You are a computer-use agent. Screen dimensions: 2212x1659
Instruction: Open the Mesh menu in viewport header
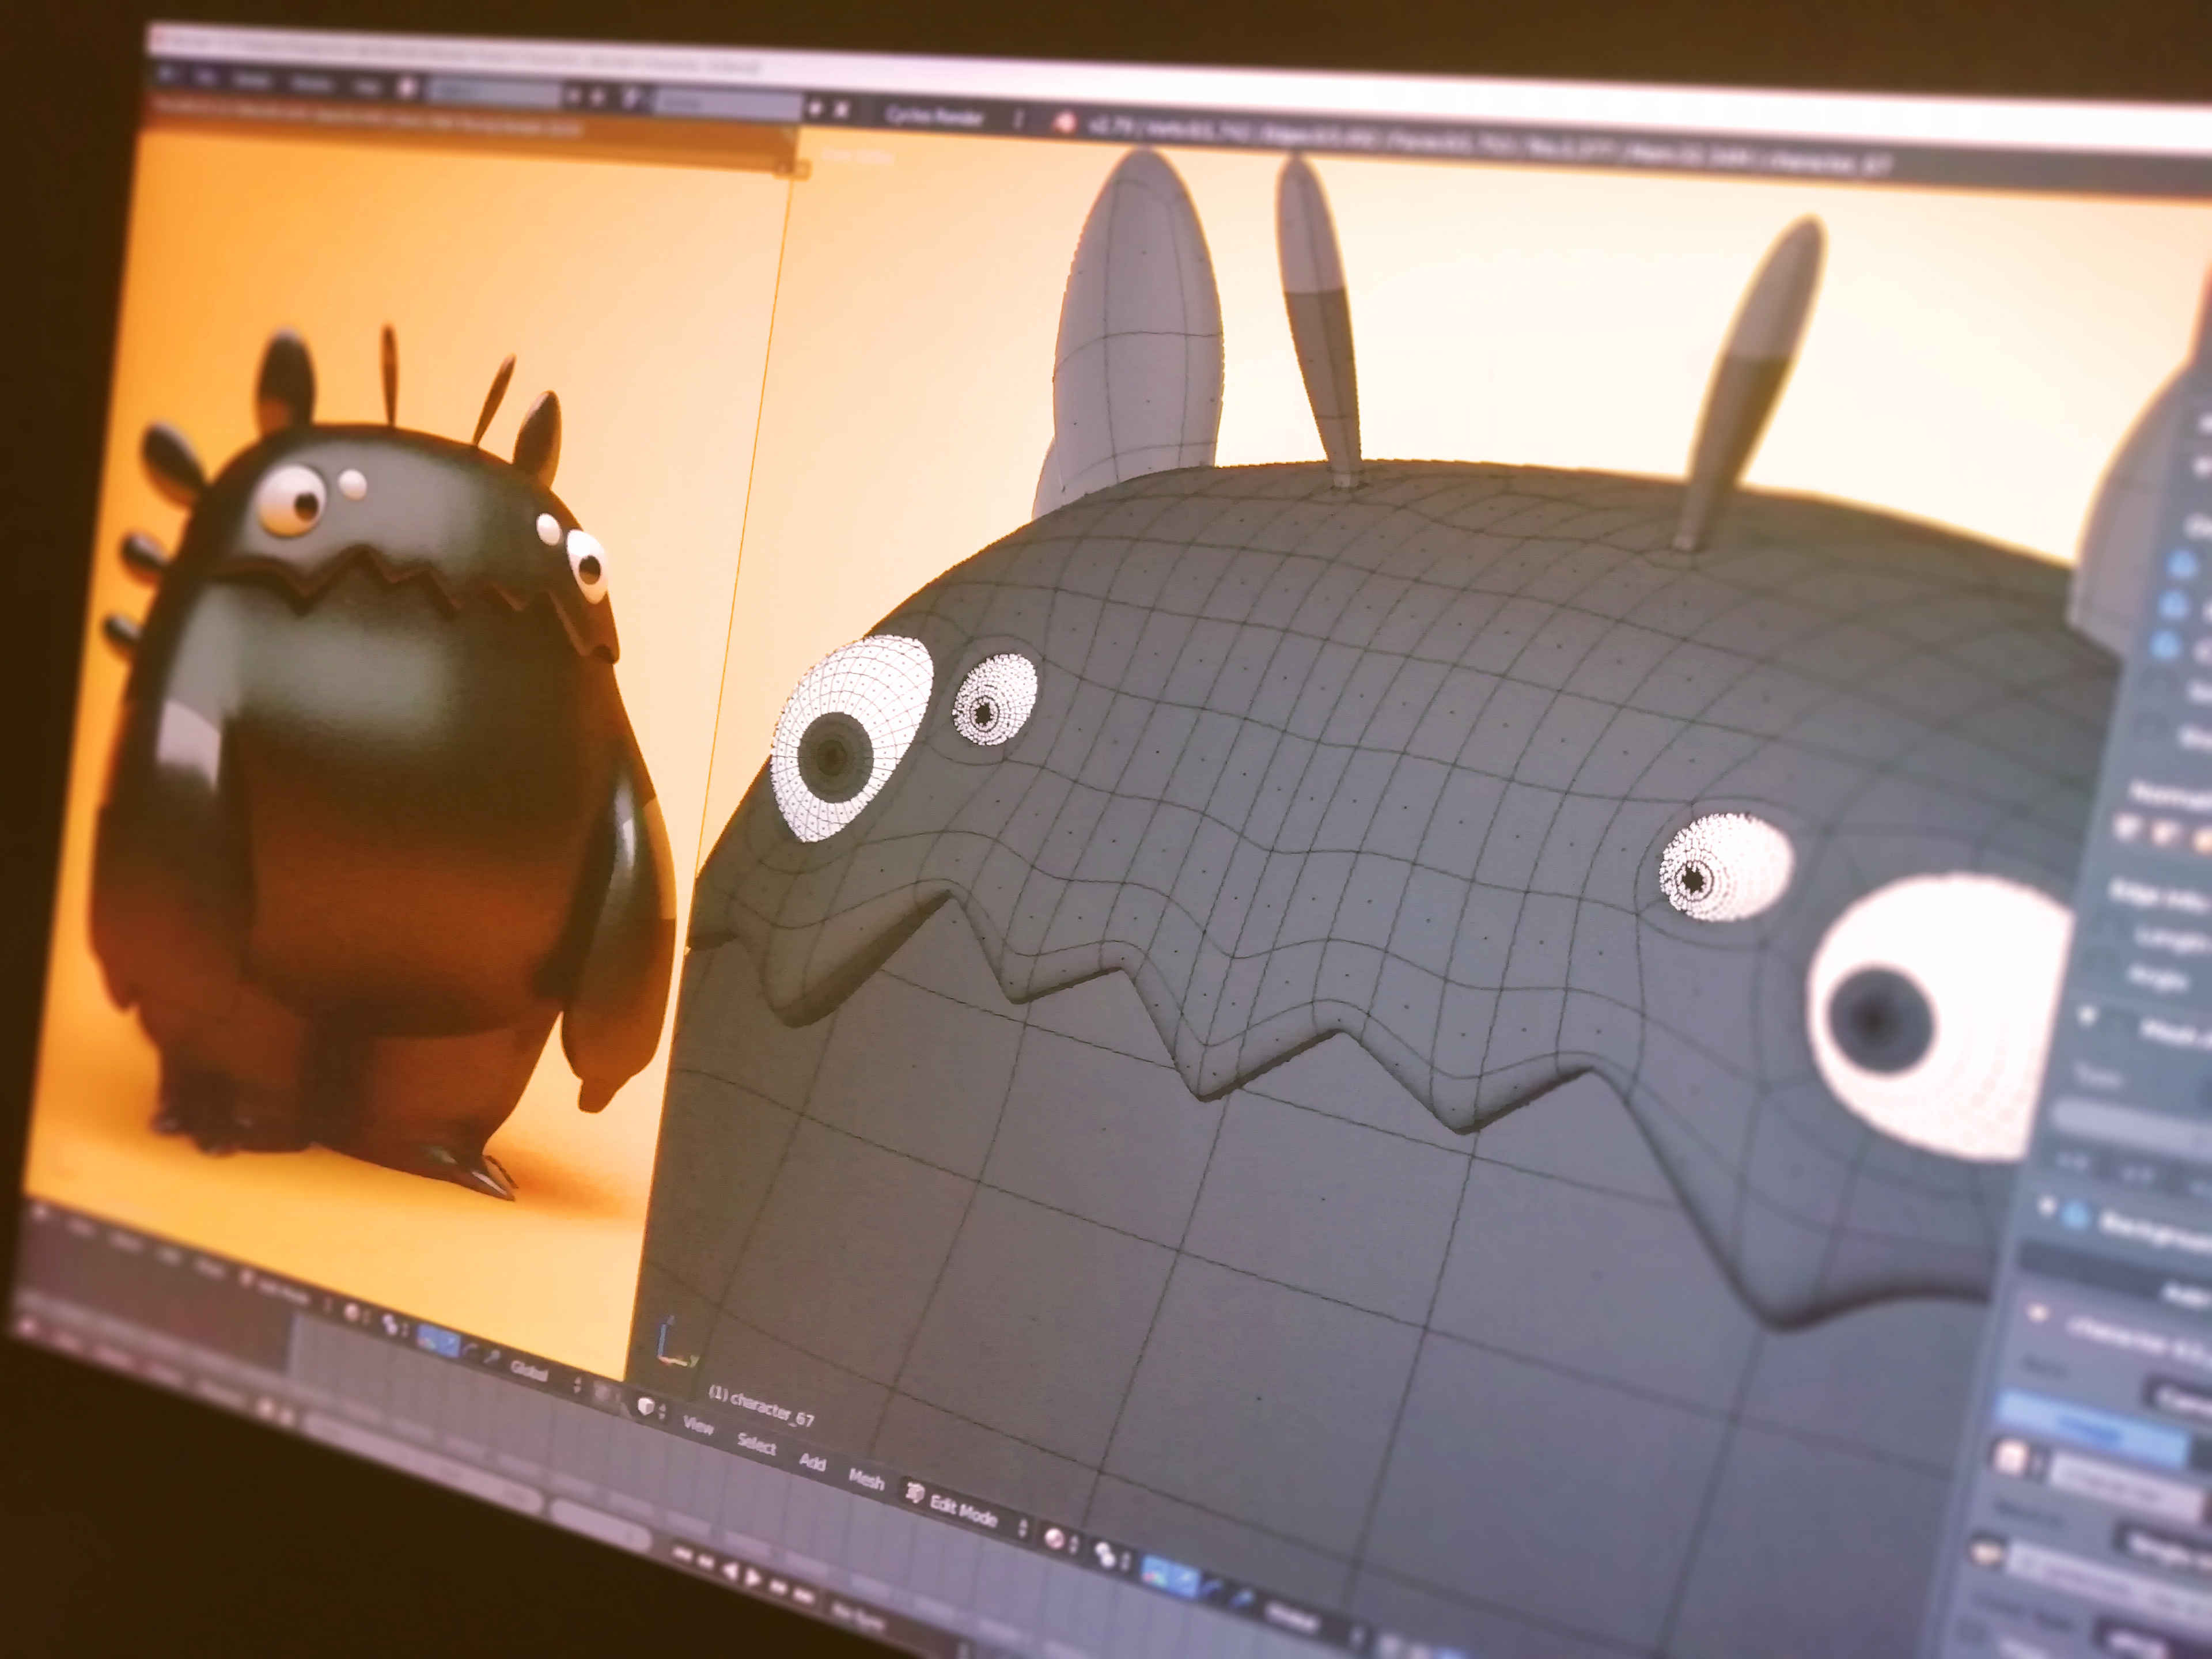click(867, 1480)
